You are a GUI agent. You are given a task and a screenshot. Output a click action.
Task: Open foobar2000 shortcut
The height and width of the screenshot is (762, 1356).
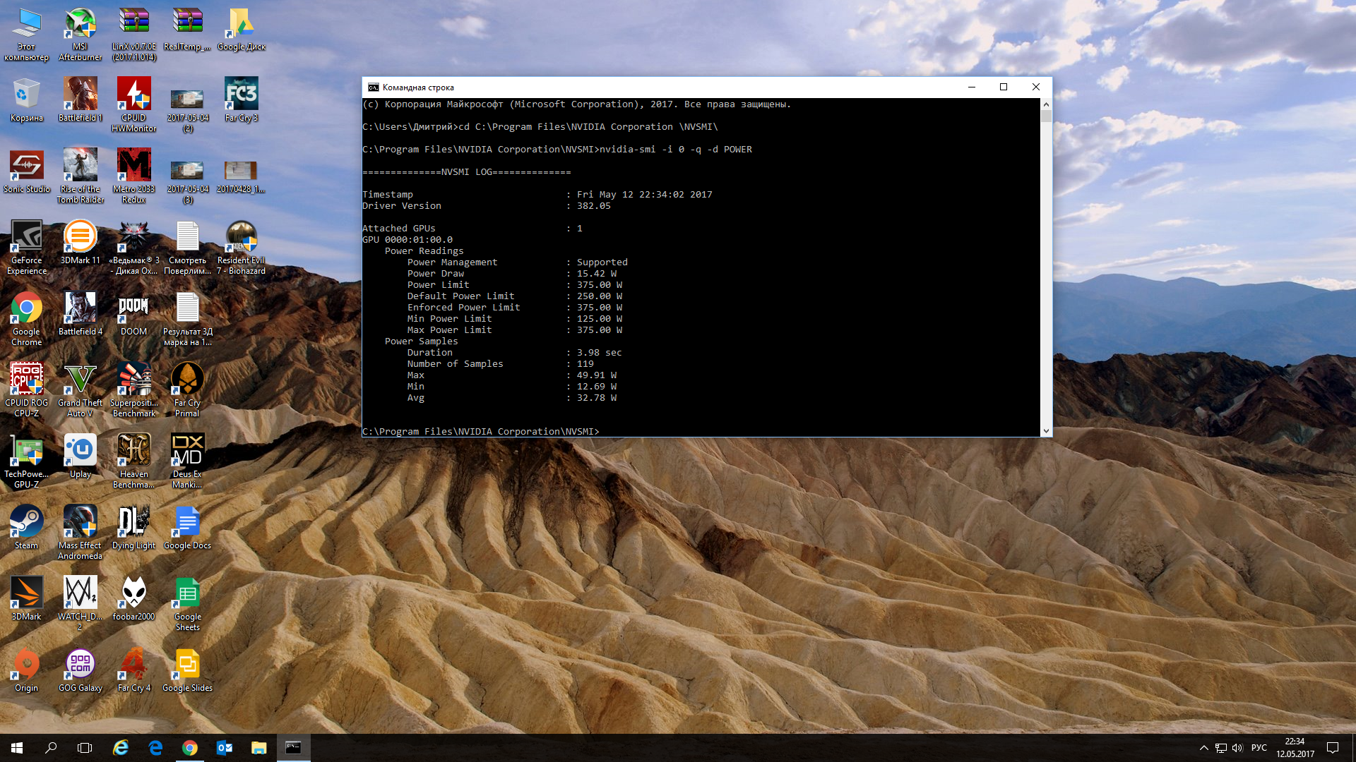pos(133,593)
